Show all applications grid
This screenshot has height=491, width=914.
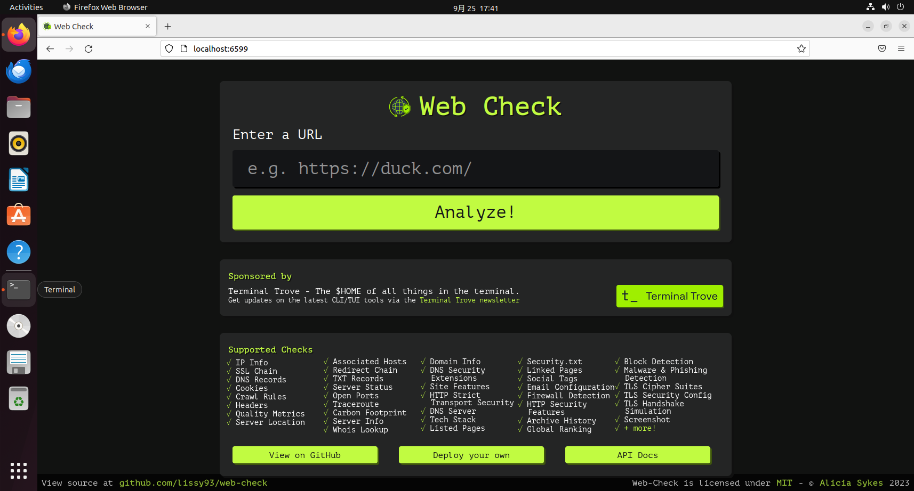[19, 470]
